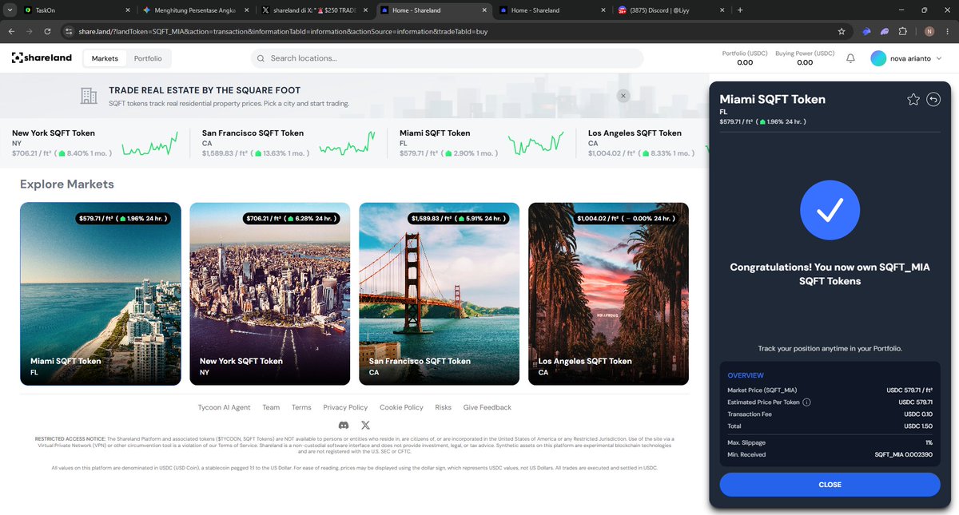Click the Explore Markets heading

[67, 184]
